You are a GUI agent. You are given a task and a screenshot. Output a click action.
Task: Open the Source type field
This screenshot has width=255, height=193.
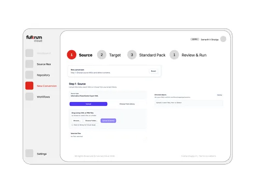click(108, 95)
